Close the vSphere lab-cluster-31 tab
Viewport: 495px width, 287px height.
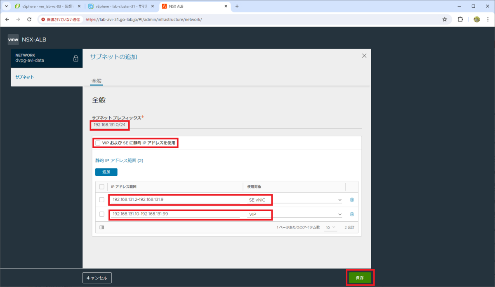(x=153, y=6)
